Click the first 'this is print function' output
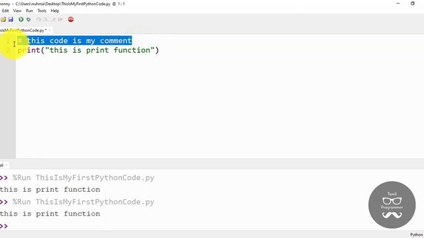Viewport: 424px width, 238px height. pyautogui.click(x=50, y=190)
